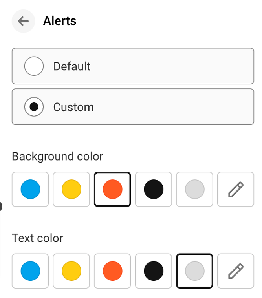Click the Alerts panel title
The image size is (262, 298).
tap(60, 21)
